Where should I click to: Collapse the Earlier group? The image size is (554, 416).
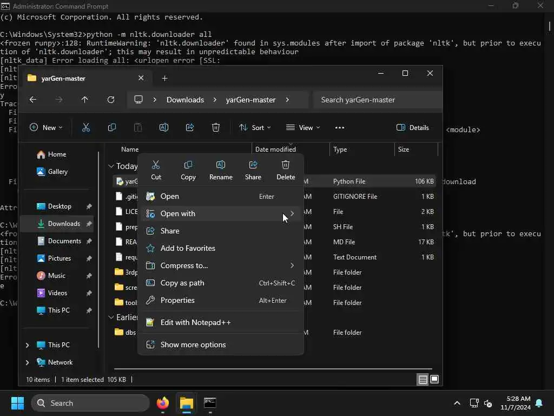[111, 317]
